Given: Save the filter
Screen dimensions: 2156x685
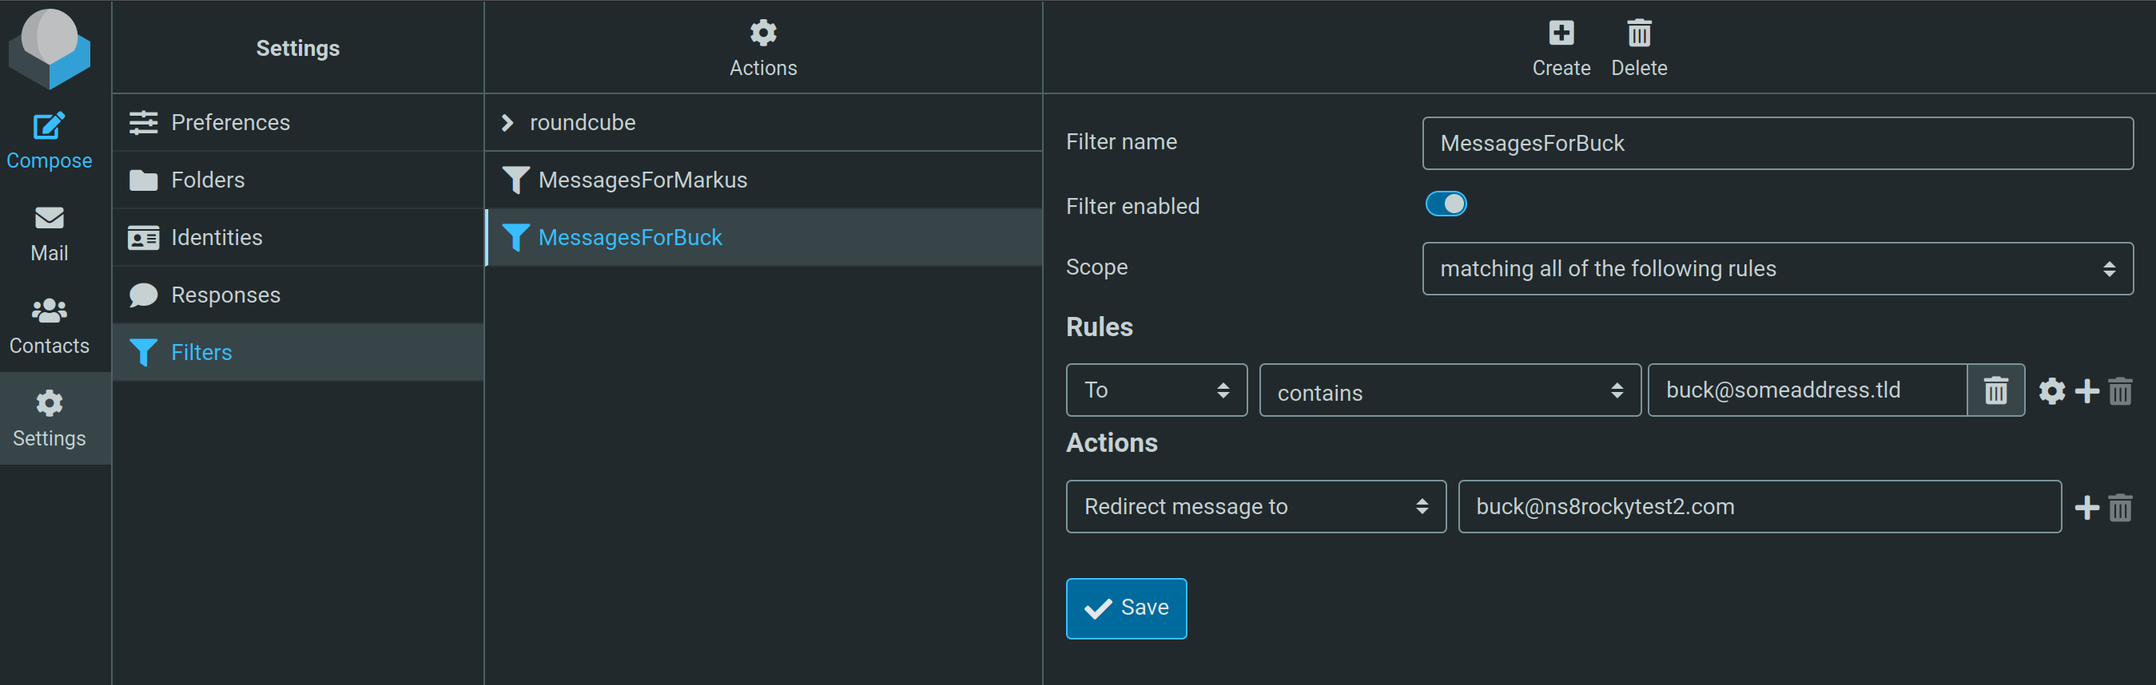Looking at the screenshot, I should pos(1126,608).
